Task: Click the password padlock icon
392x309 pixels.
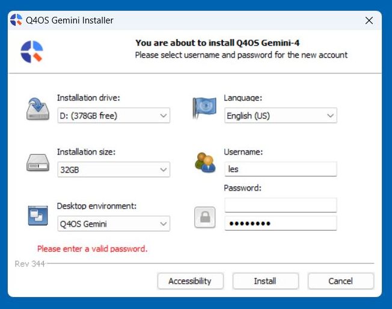Action: (205, 217)
